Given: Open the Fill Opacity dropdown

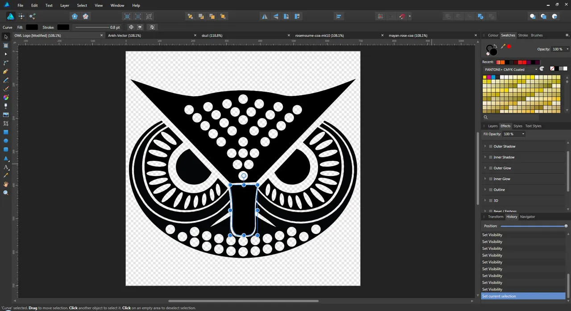Looking at the screenshot, I should [522, 134].
